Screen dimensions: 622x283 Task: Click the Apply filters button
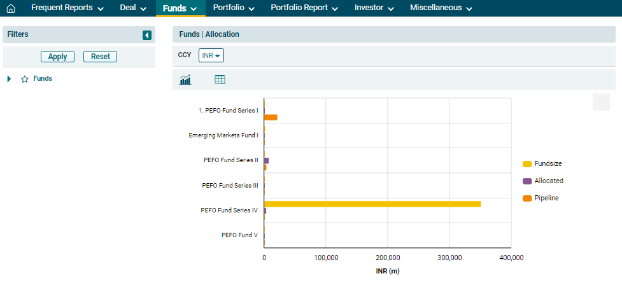tap(58, 57)
